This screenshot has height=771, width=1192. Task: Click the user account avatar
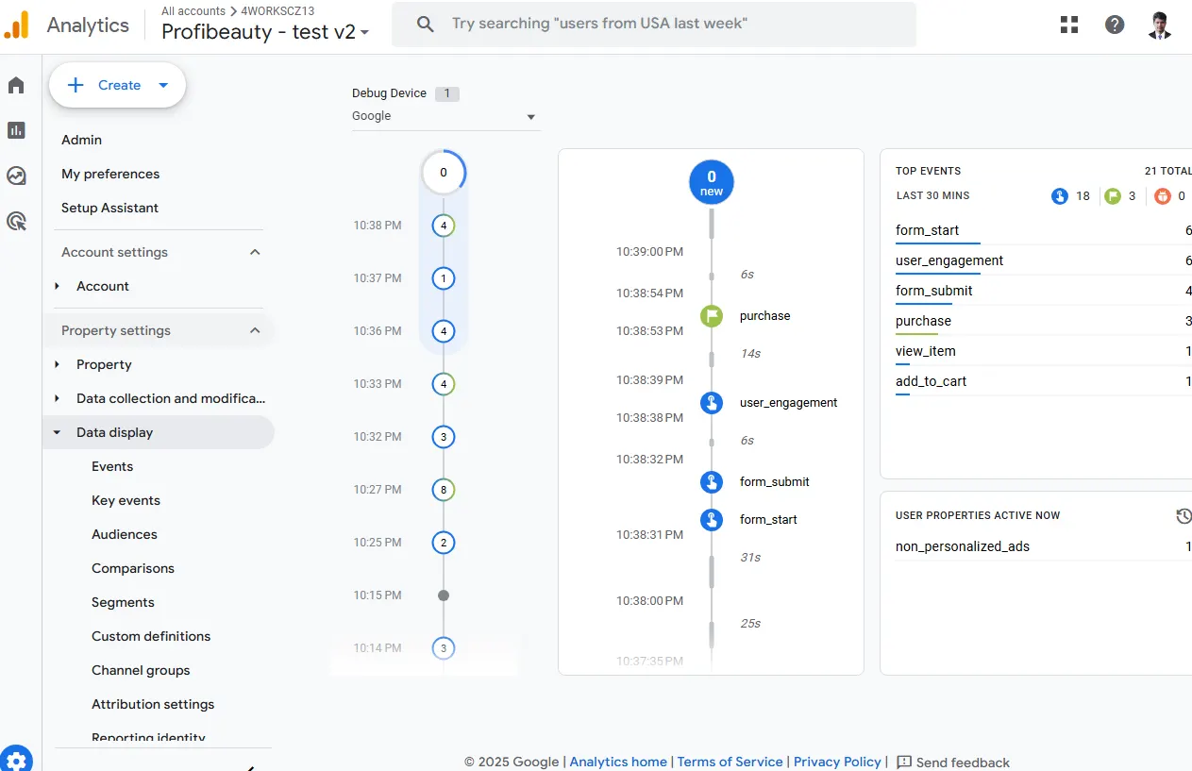pos(1160,25)
